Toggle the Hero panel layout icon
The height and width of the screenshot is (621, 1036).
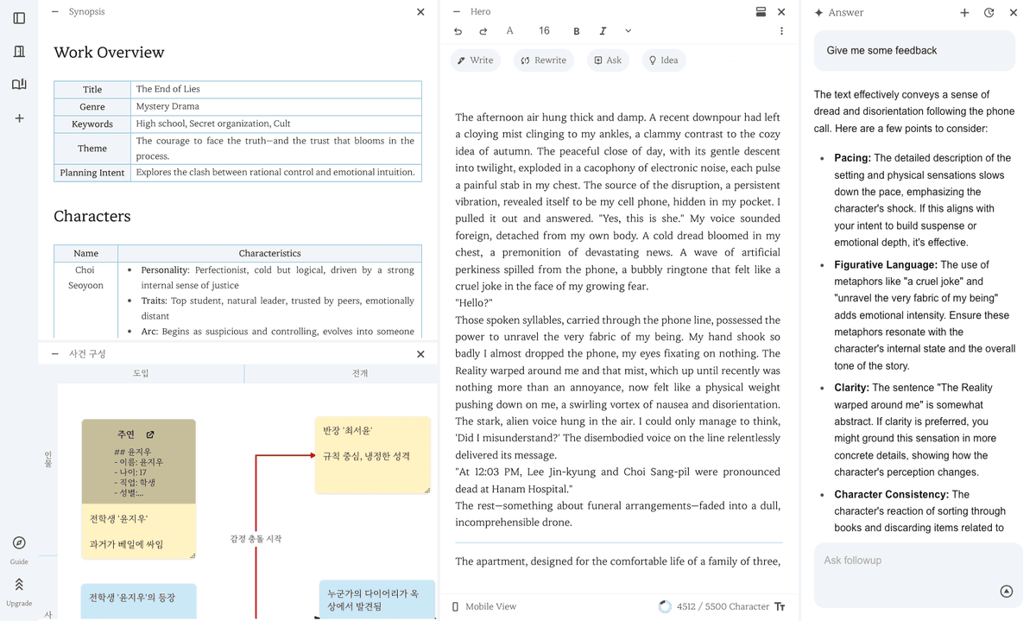click(761, 12)
